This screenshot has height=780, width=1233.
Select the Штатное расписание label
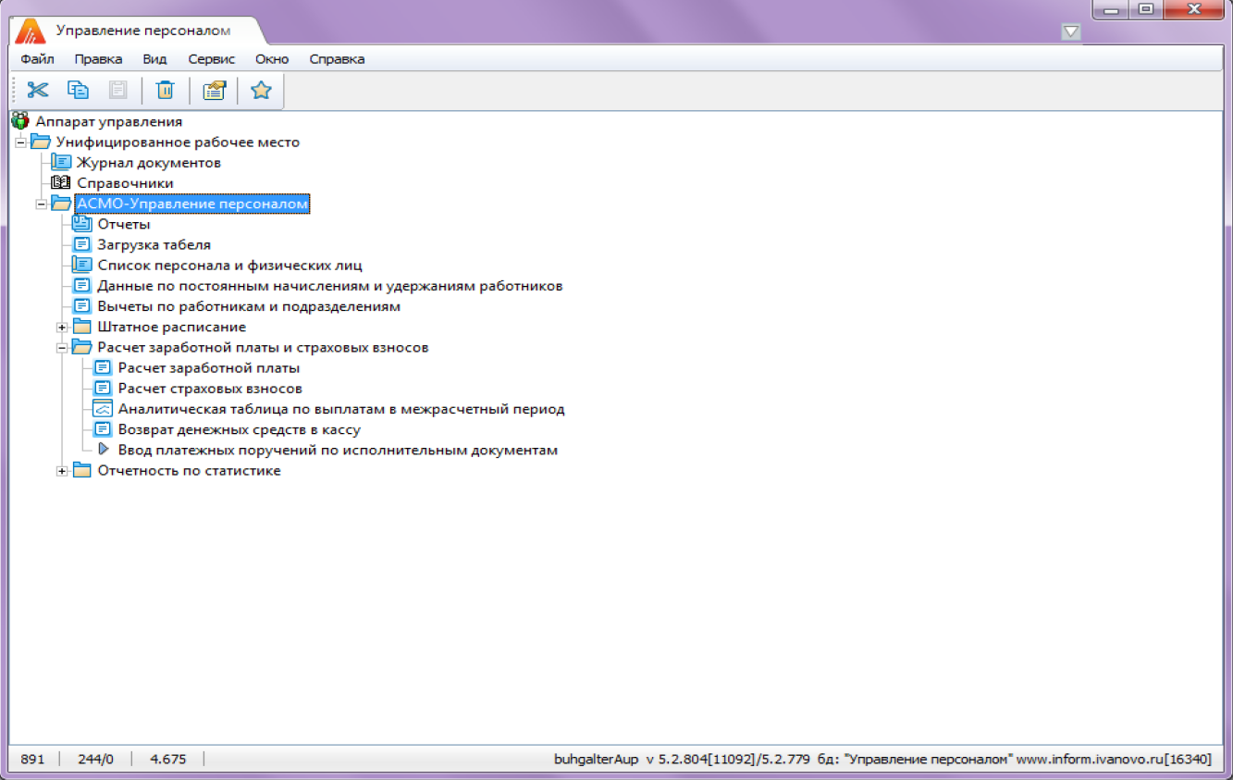click(172, 327)
